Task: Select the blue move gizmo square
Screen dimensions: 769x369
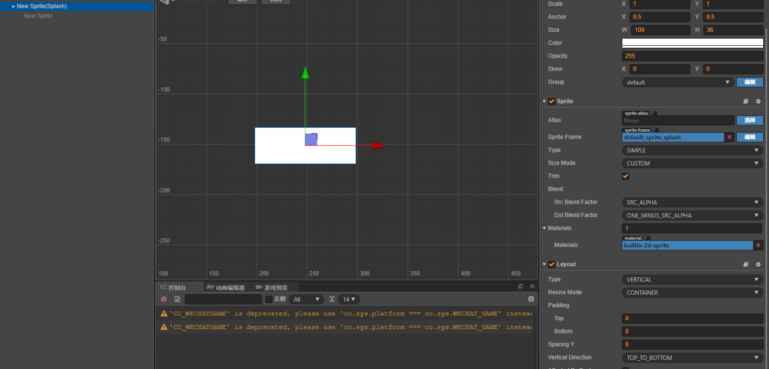Action: (311, 139)
